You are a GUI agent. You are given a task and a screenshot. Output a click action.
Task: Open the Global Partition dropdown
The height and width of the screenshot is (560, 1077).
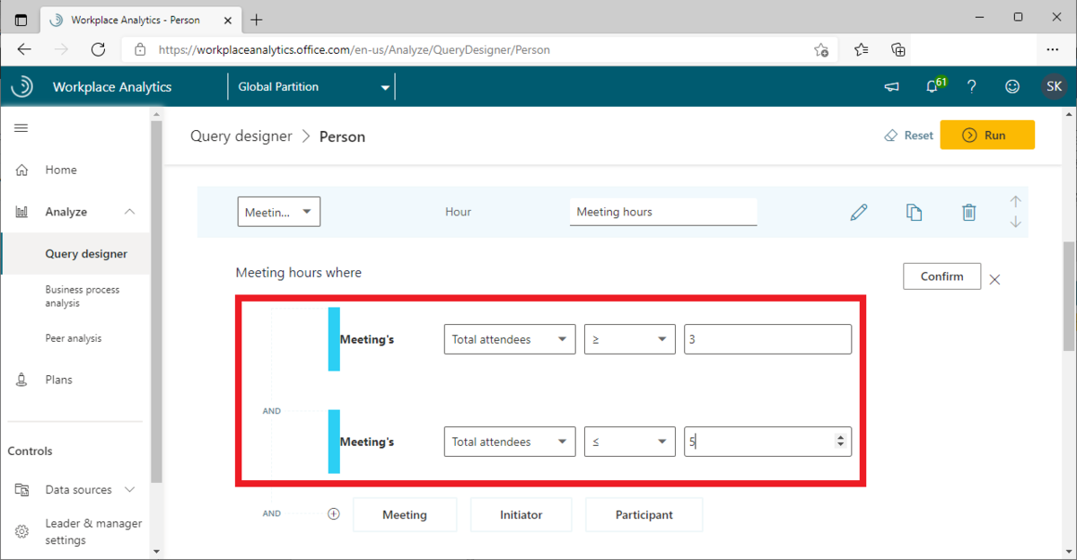tap(311, 87)
